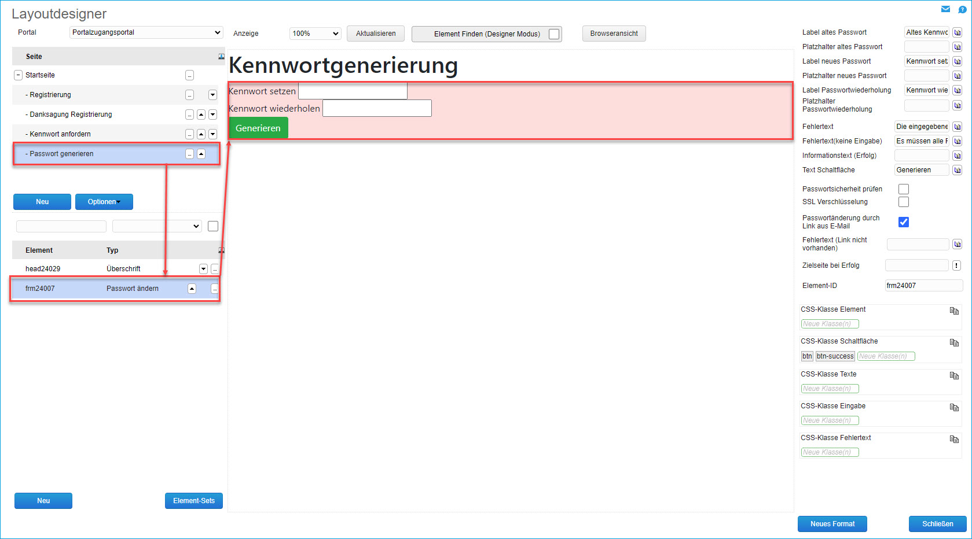972x539 pixels.
Task: Select the btn-success class tag
Action: pos(835,356)
